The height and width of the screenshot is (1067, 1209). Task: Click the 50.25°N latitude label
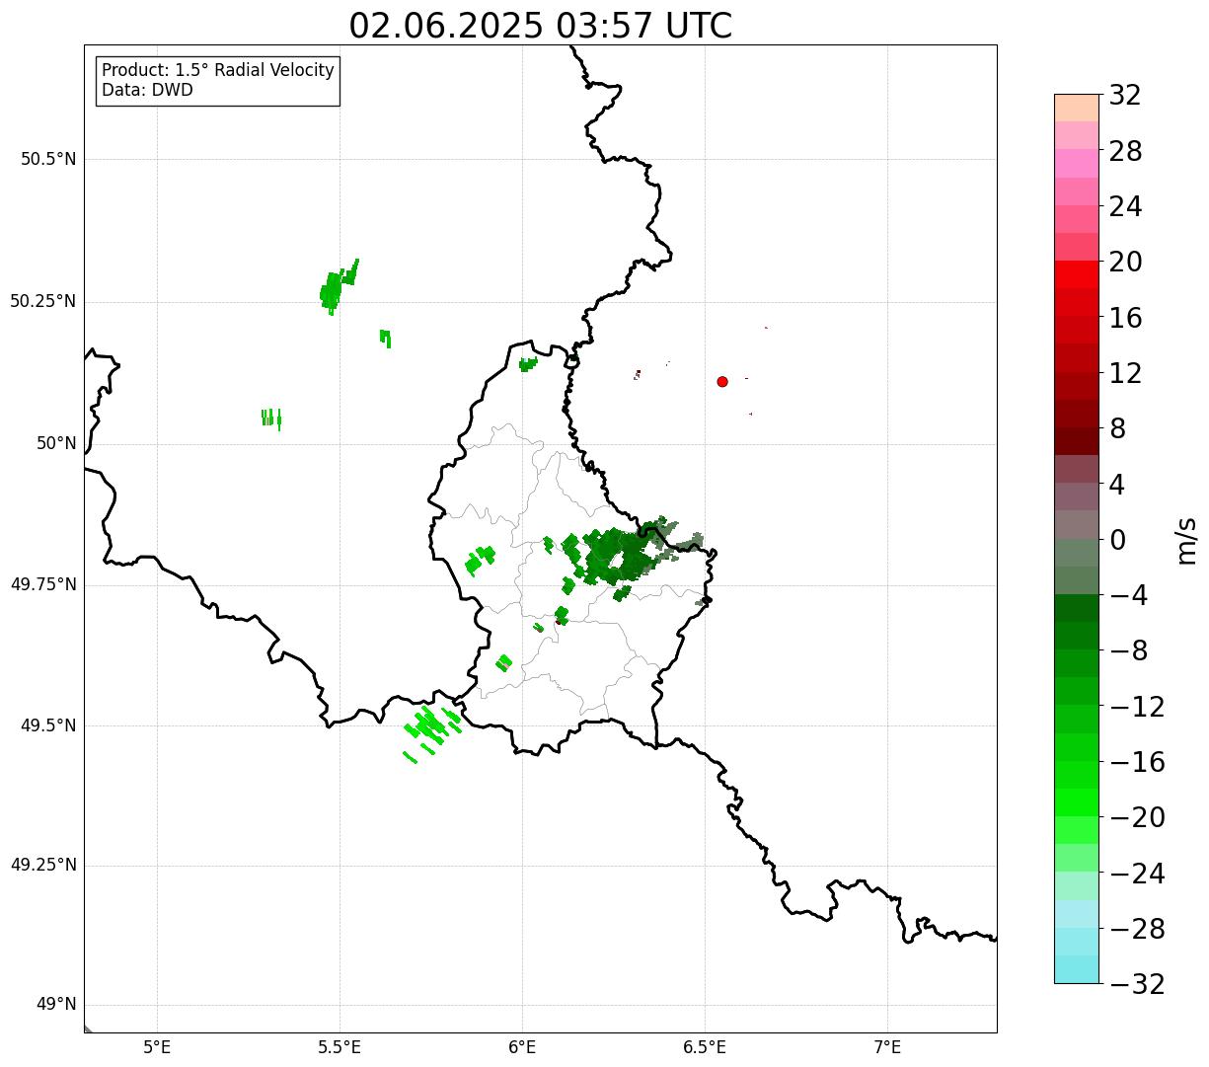coord(43,301)
